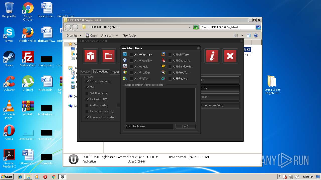Check the Anti-FileMon option
The height and width of the screenshot is (180, 321).
click(131, 78)
